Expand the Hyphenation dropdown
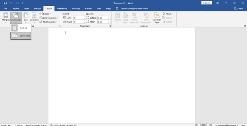This screenshot has height=126, width=247. click(x=48, y=22)
